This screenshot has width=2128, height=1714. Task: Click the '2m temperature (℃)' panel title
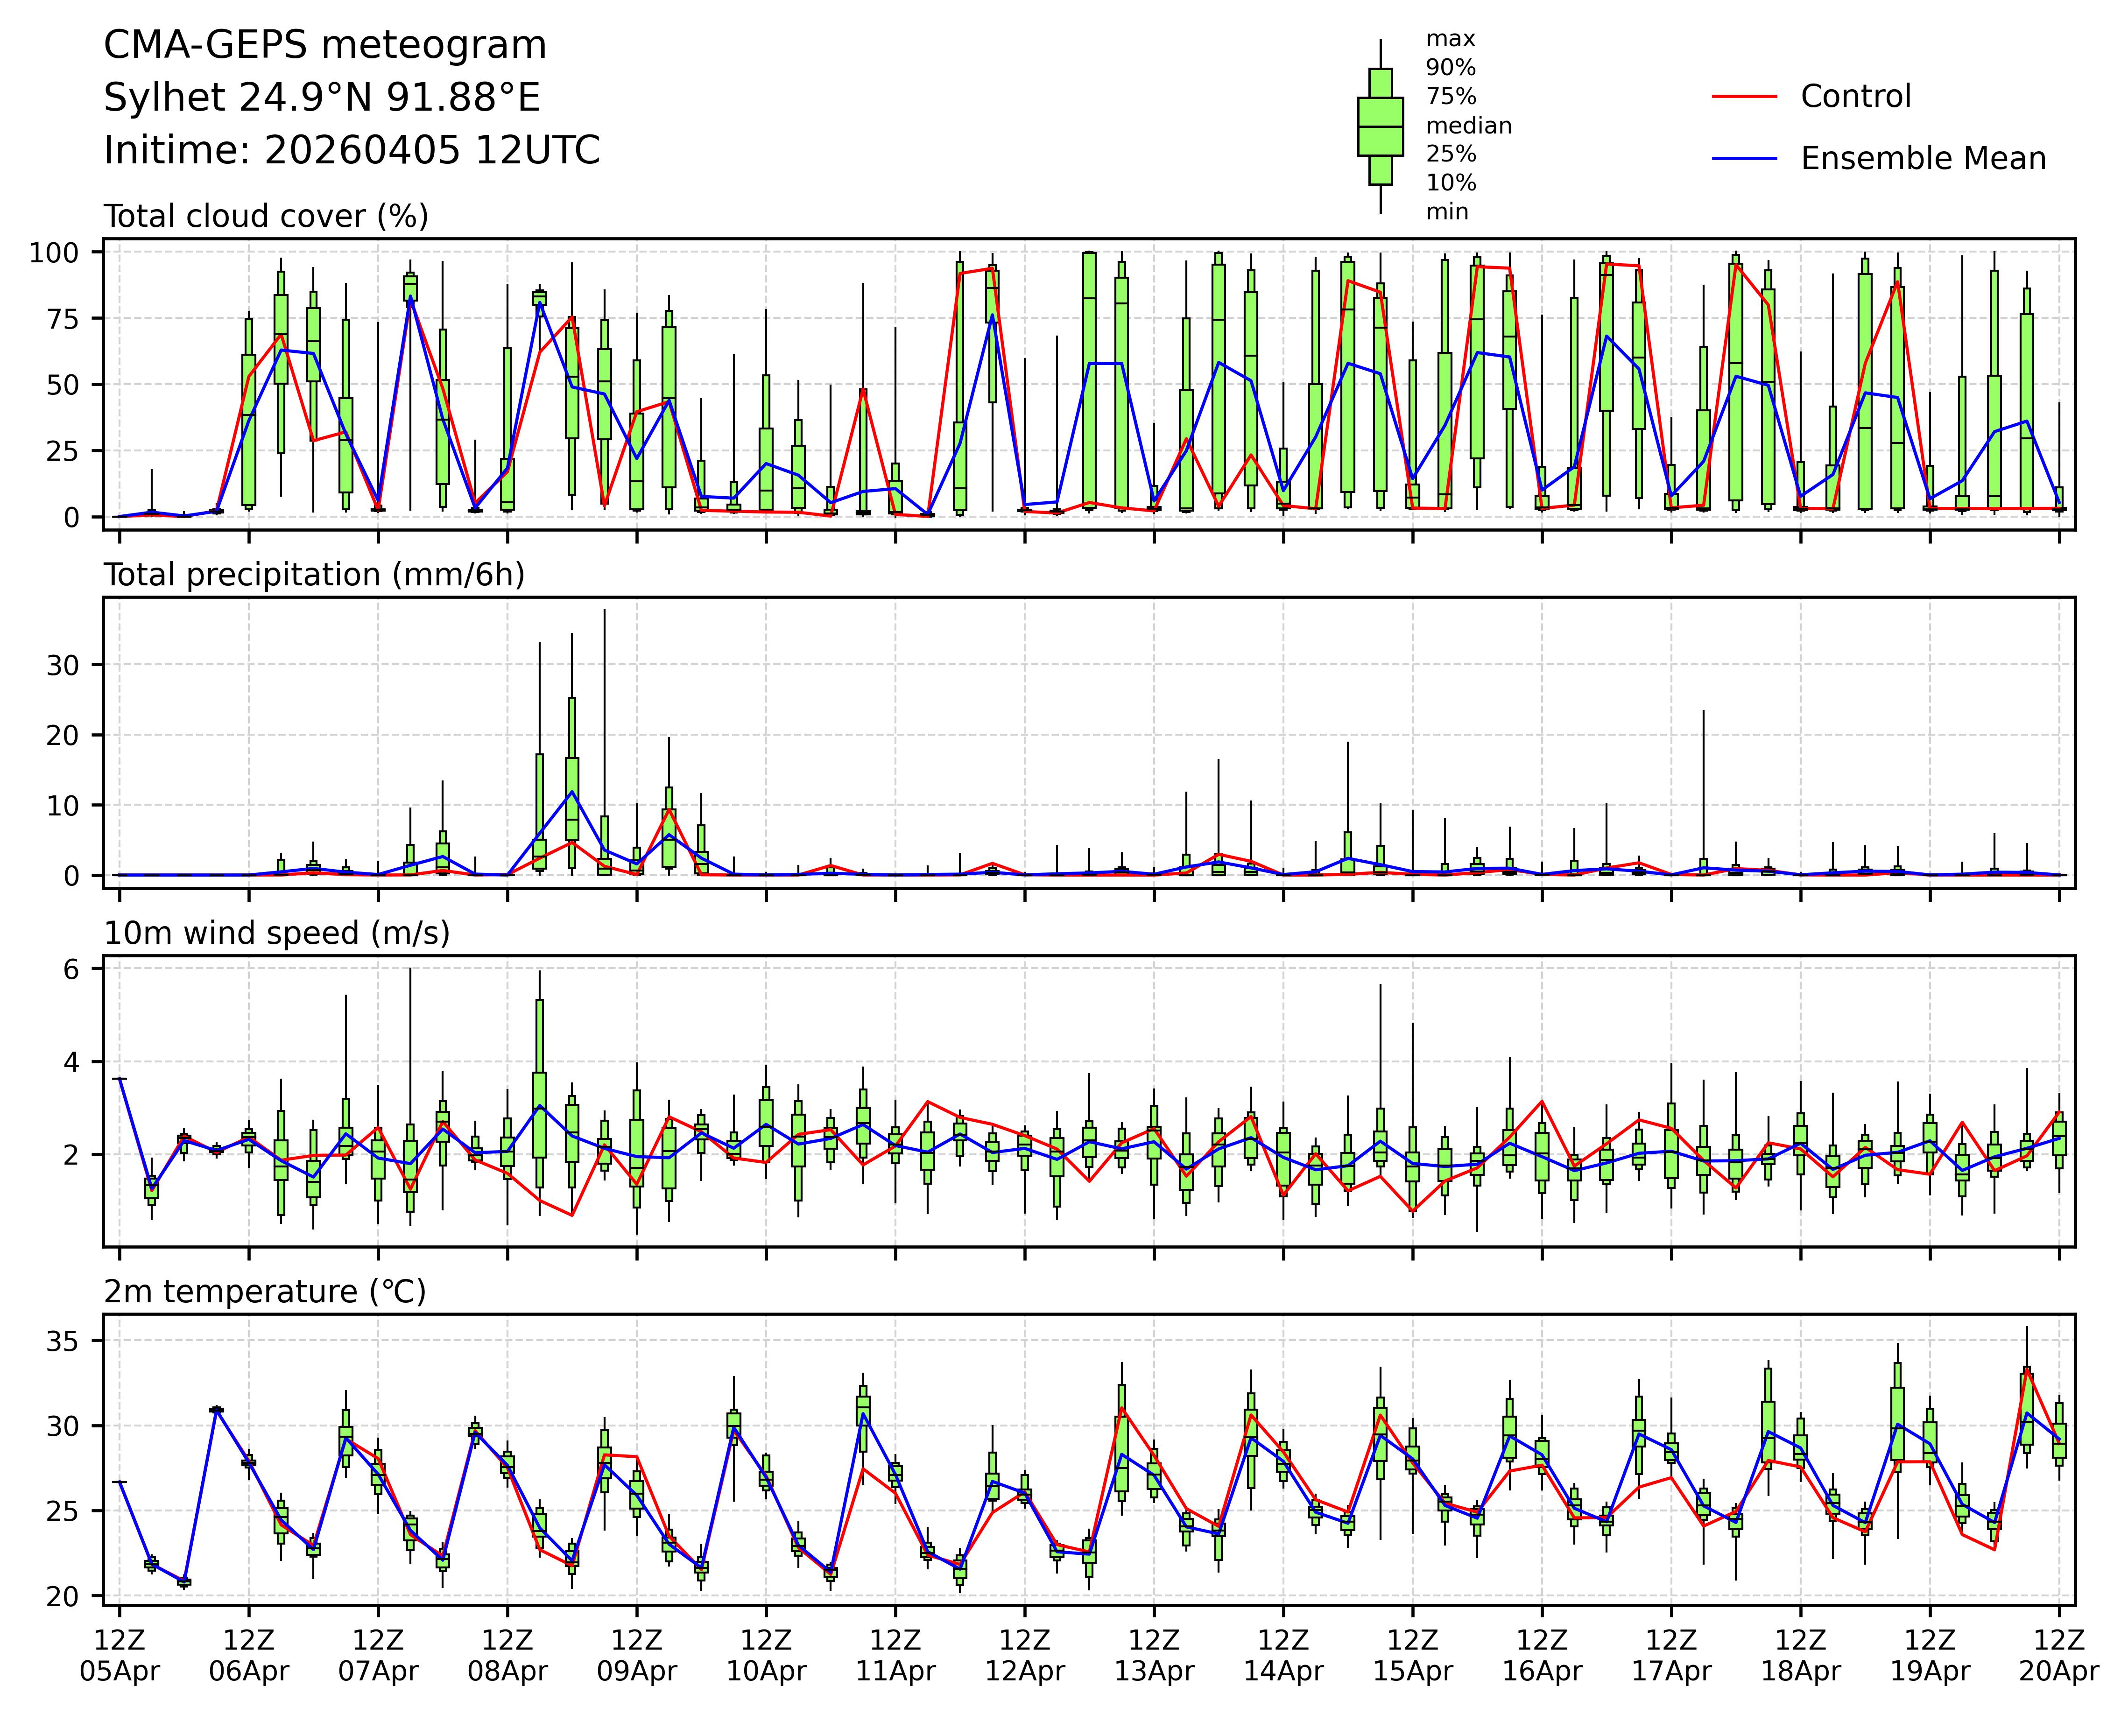[265, 1292]
